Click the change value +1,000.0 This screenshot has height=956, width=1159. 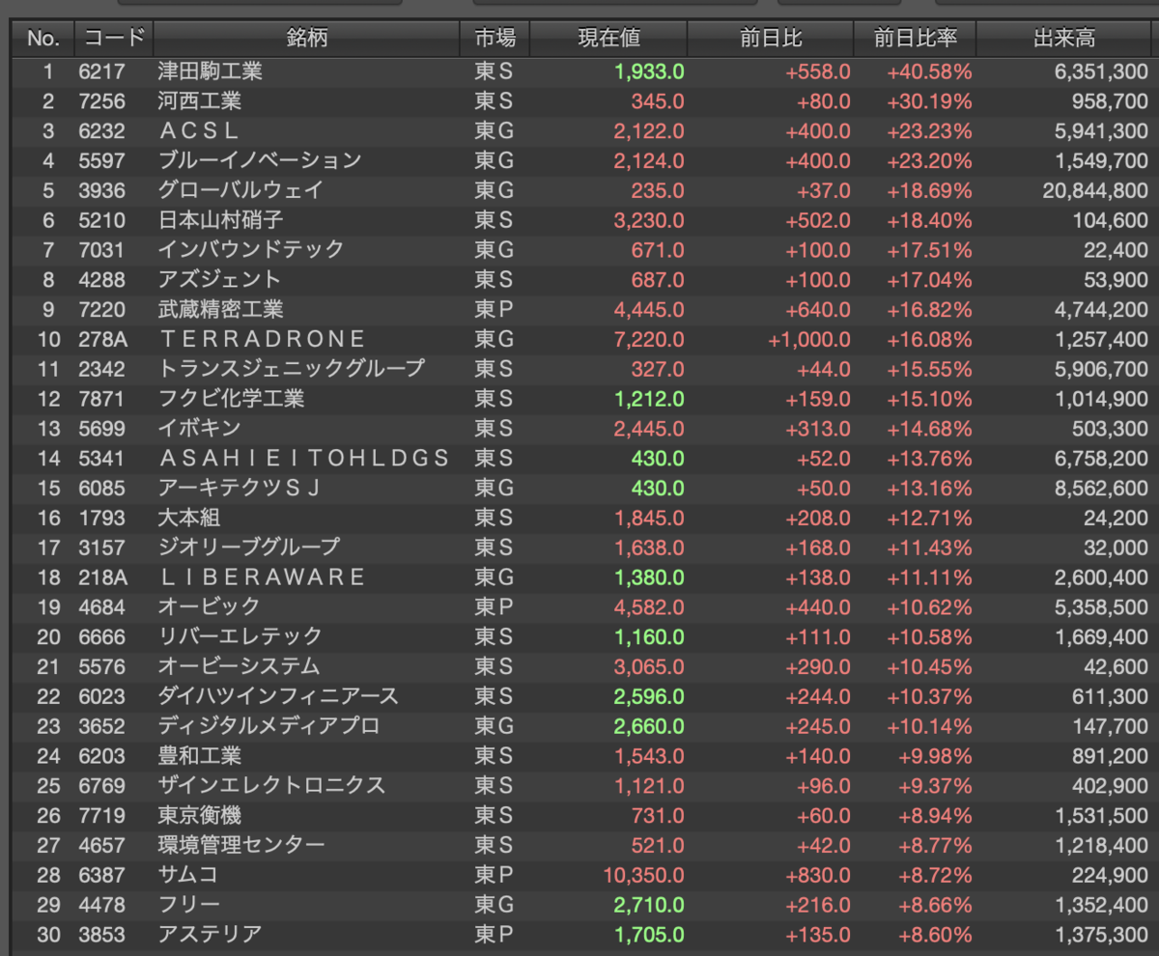pos(809,339)
